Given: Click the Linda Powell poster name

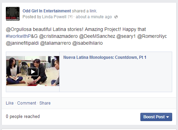Looking at the screenshot, I should tap(54, 17).
